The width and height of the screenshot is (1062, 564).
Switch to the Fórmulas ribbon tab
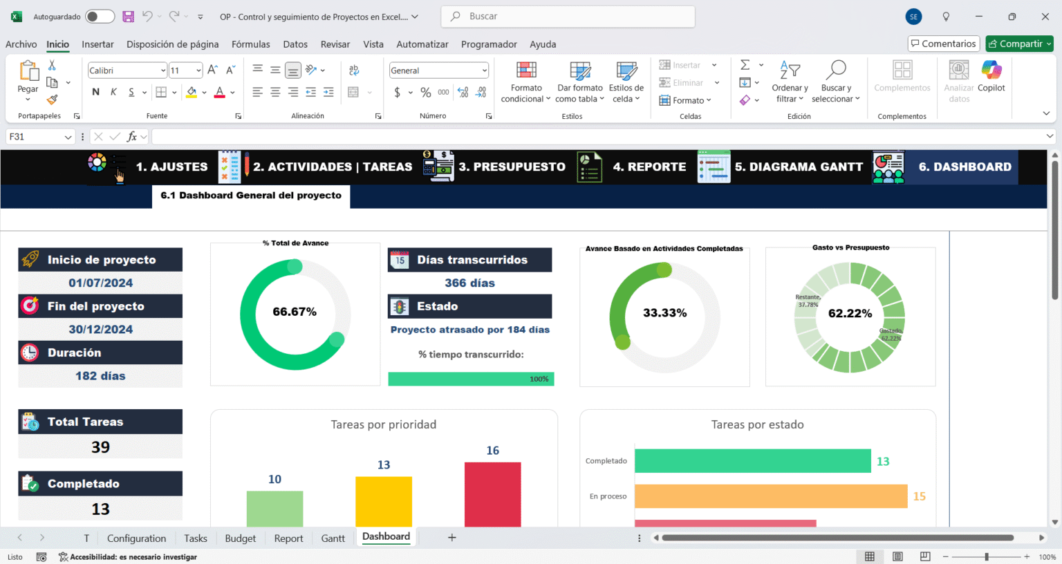click(250, 44)
